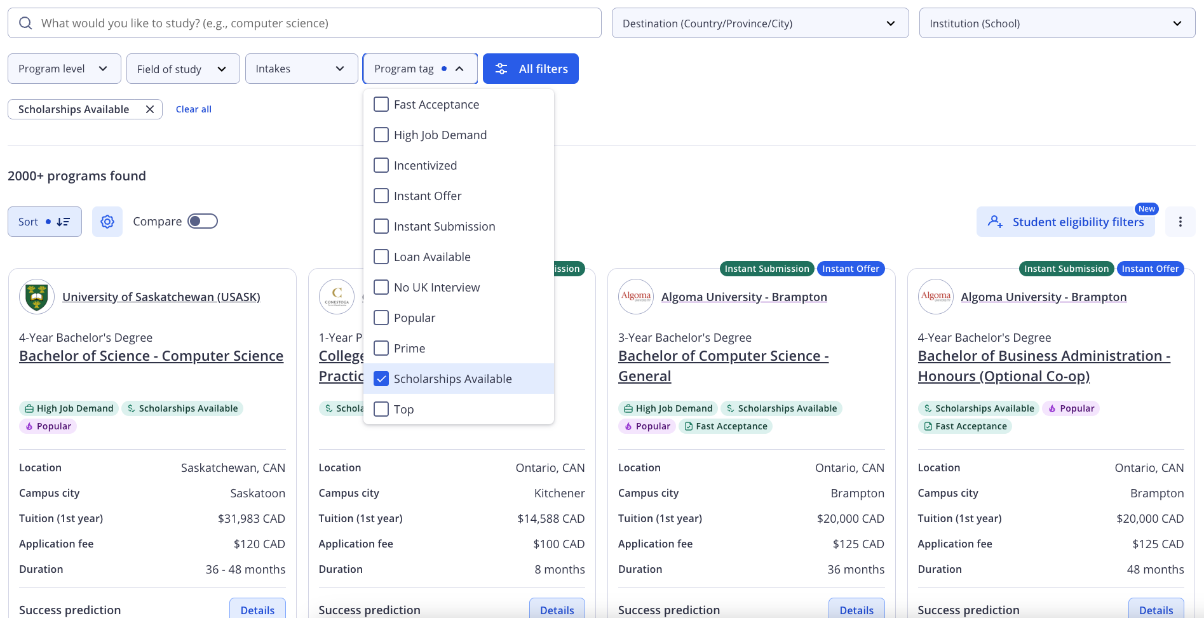Click Popular tag on Business Administration card
This screenshot has width=1204, height=618.
tap(1071, 408)
